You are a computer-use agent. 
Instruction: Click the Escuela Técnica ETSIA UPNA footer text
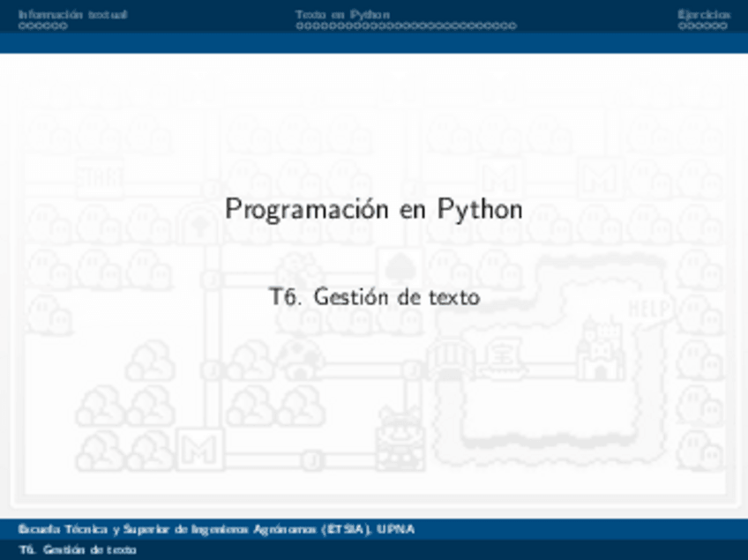(x=216, y=529)
